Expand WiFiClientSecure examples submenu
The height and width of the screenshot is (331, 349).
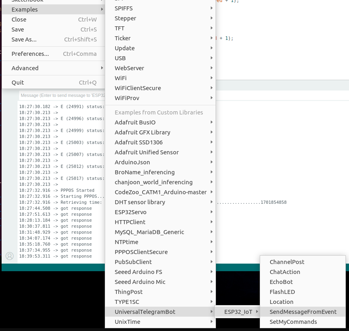(x=160, y=88)
